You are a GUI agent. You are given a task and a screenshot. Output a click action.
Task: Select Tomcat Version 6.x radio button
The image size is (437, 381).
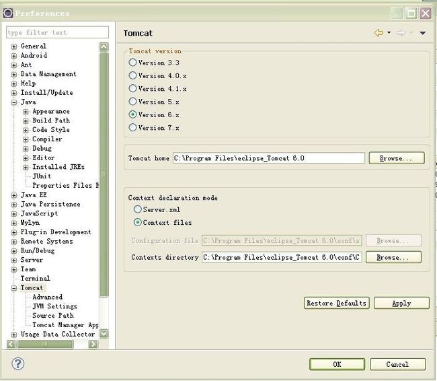click(x=132, y=114)
